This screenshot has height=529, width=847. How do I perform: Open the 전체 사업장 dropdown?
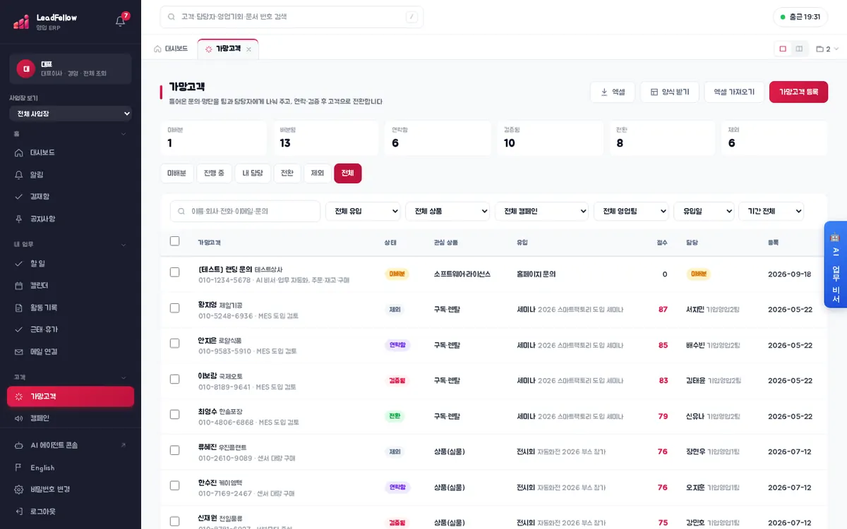tap(71, 114)
